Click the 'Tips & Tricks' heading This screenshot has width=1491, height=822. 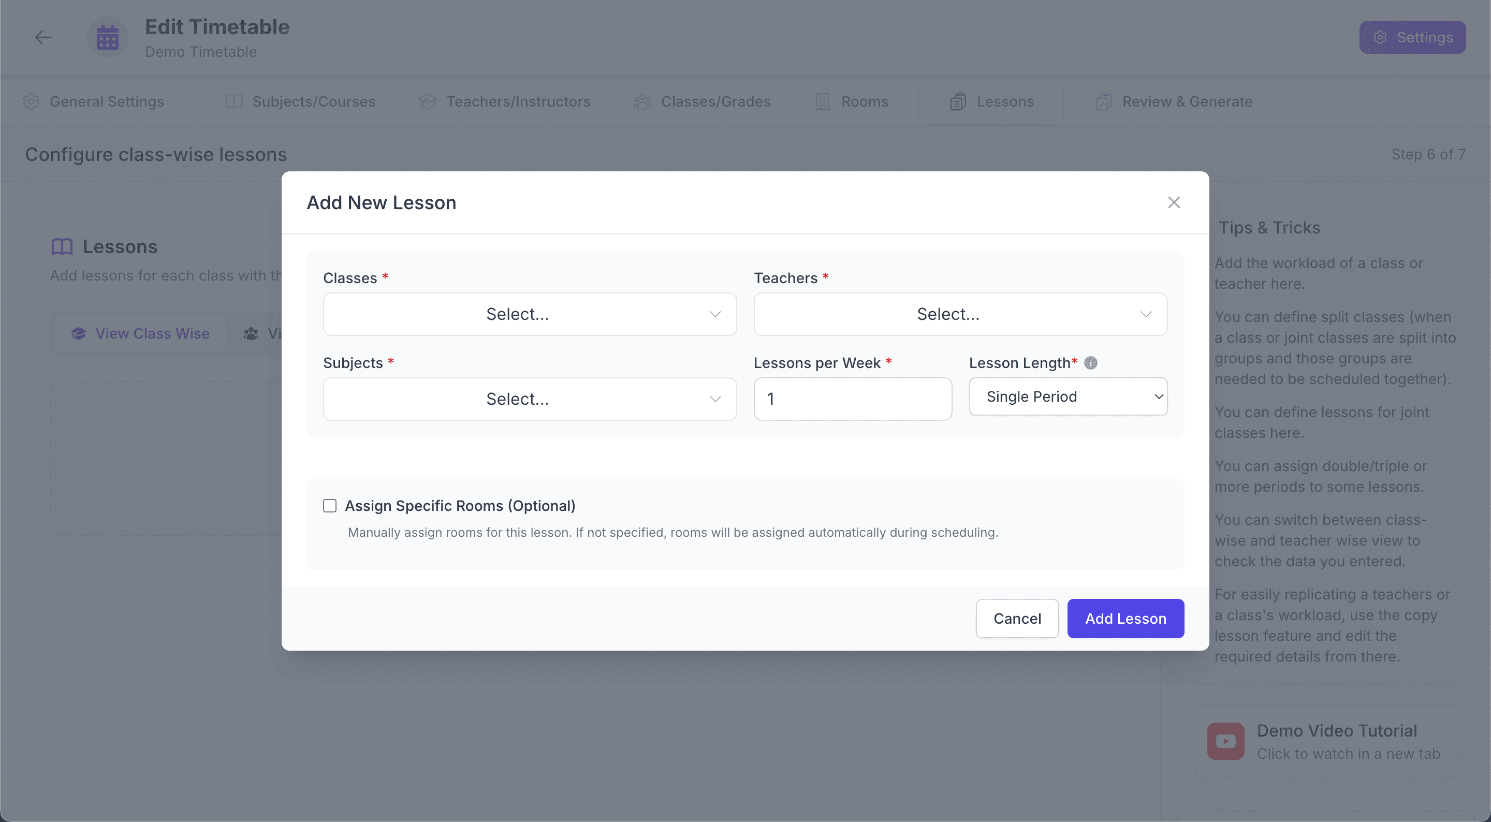(x=1269, y=228)
